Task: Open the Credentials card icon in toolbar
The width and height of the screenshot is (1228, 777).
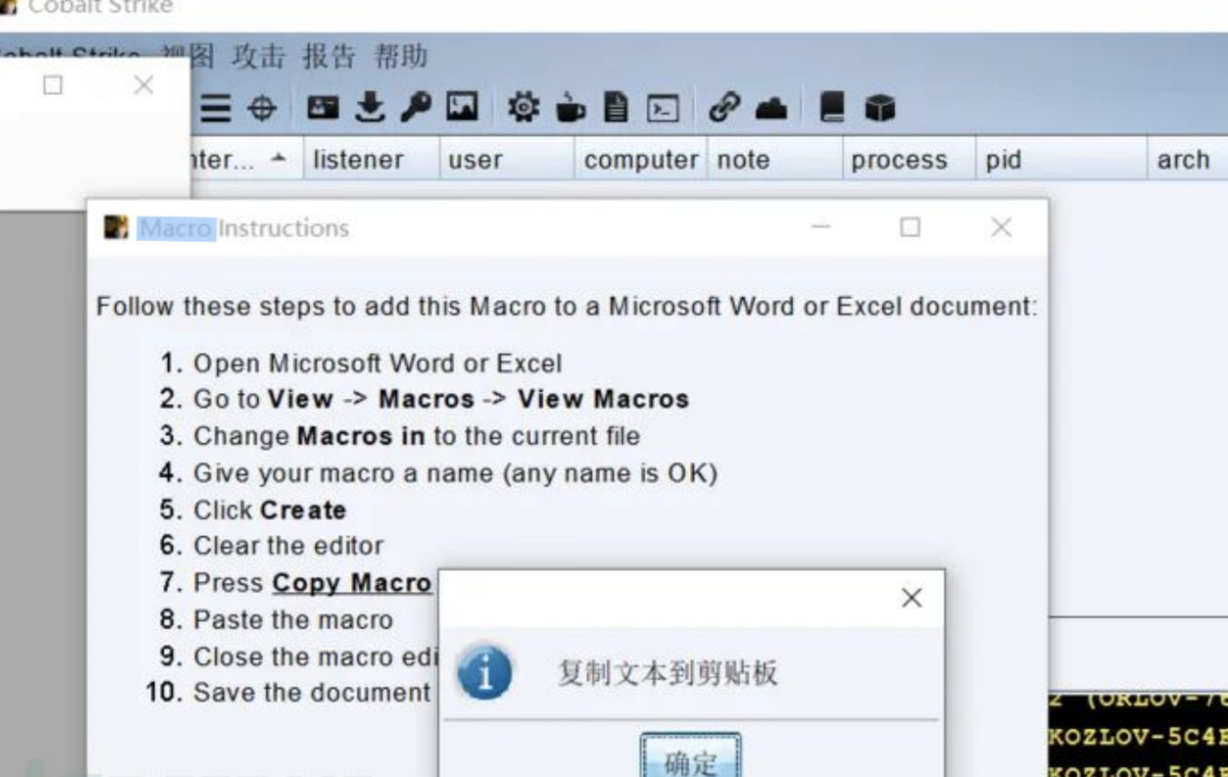Action: pos(323,107)
